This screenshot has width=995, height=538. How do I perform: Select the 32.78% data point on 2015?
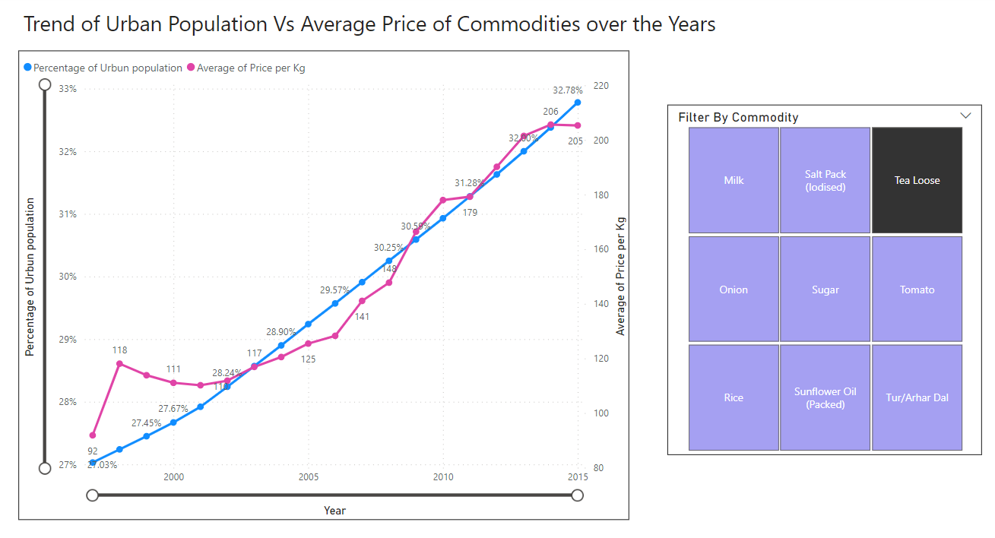point(578,101)
